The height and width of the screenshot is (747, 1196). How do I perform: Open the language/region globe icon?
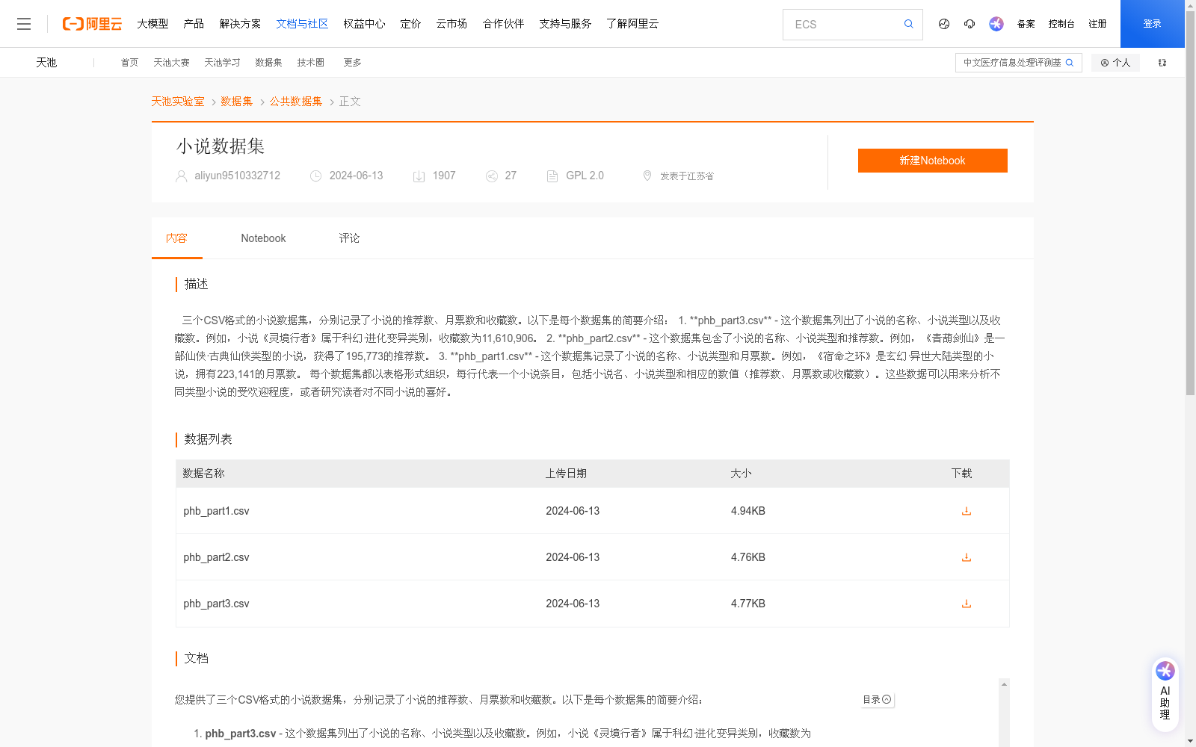(943, 24)
